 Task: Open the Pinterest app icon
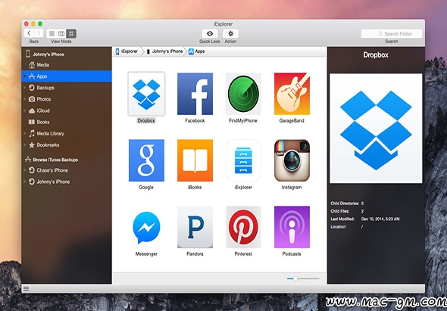[243, 227]
